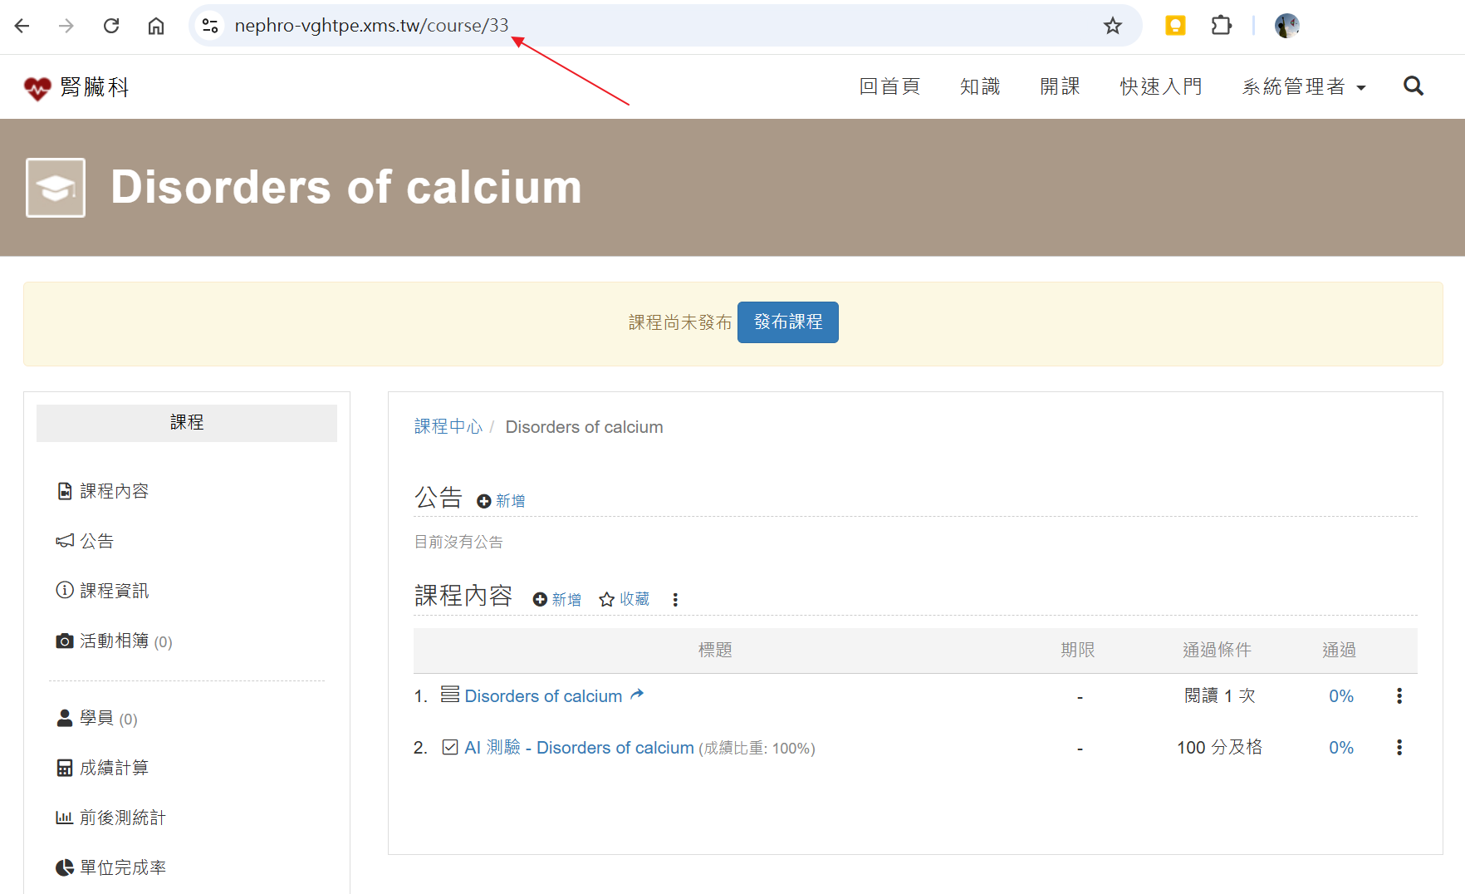Click the course graduation cap icon
The width and height of the screenshot is (1465, 894).
pos(56,188)
